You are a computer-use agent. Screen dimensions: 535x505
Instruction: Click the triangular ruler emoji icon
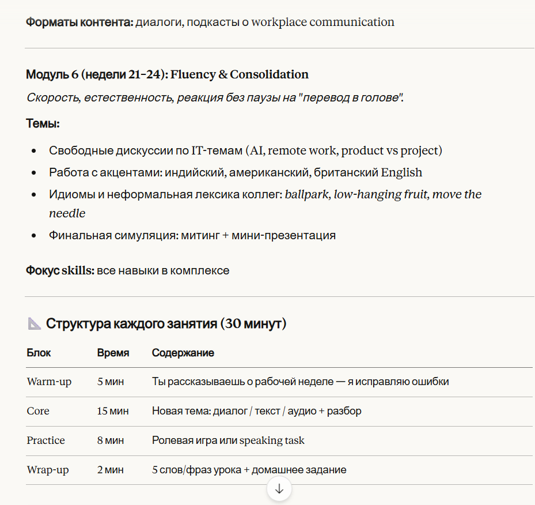click(35, 324)
